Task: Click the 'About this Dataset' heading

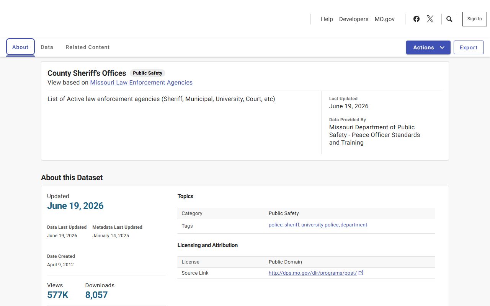Action: coord(72,177)
